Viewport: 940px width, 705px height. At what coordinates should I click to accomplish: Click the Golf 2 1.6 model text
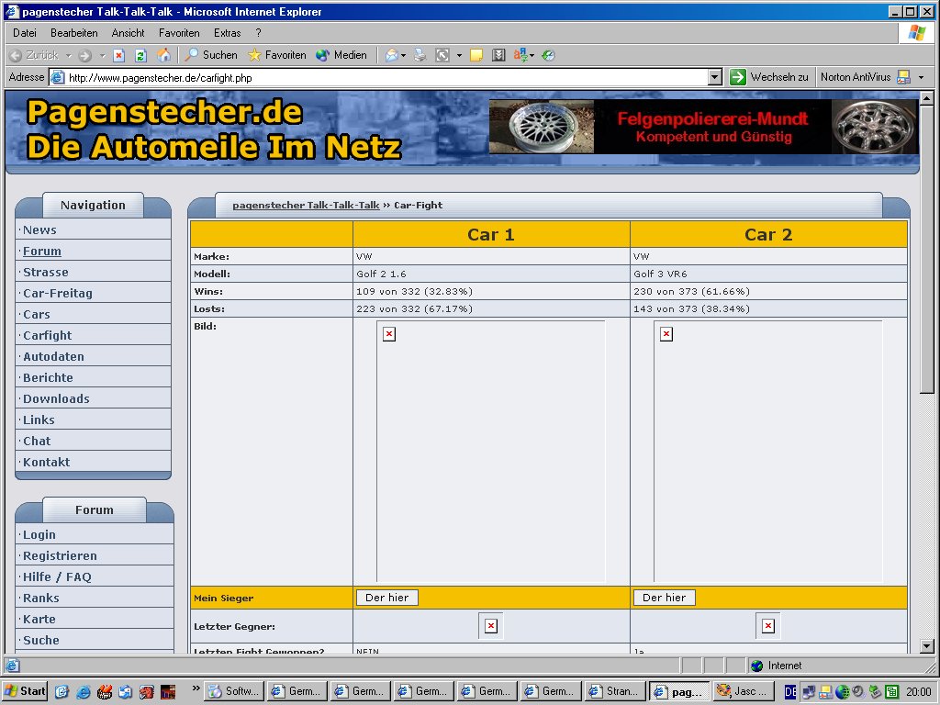point(381,274)
